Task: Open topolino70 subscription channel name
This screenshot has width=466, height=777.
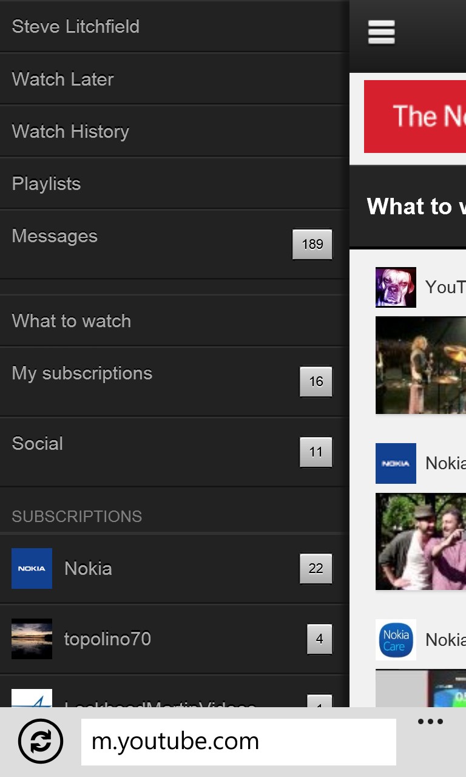Action: [107, 639]
